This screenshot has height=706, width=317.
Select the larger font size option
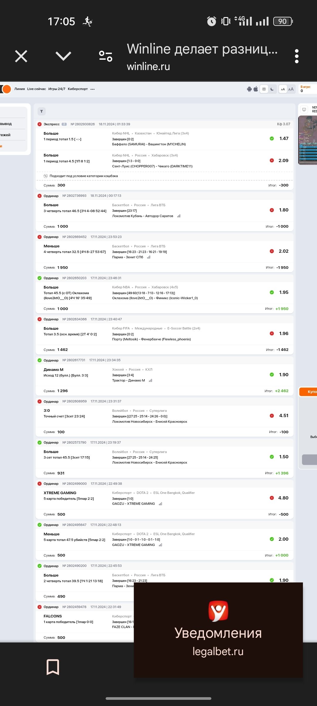291,89
